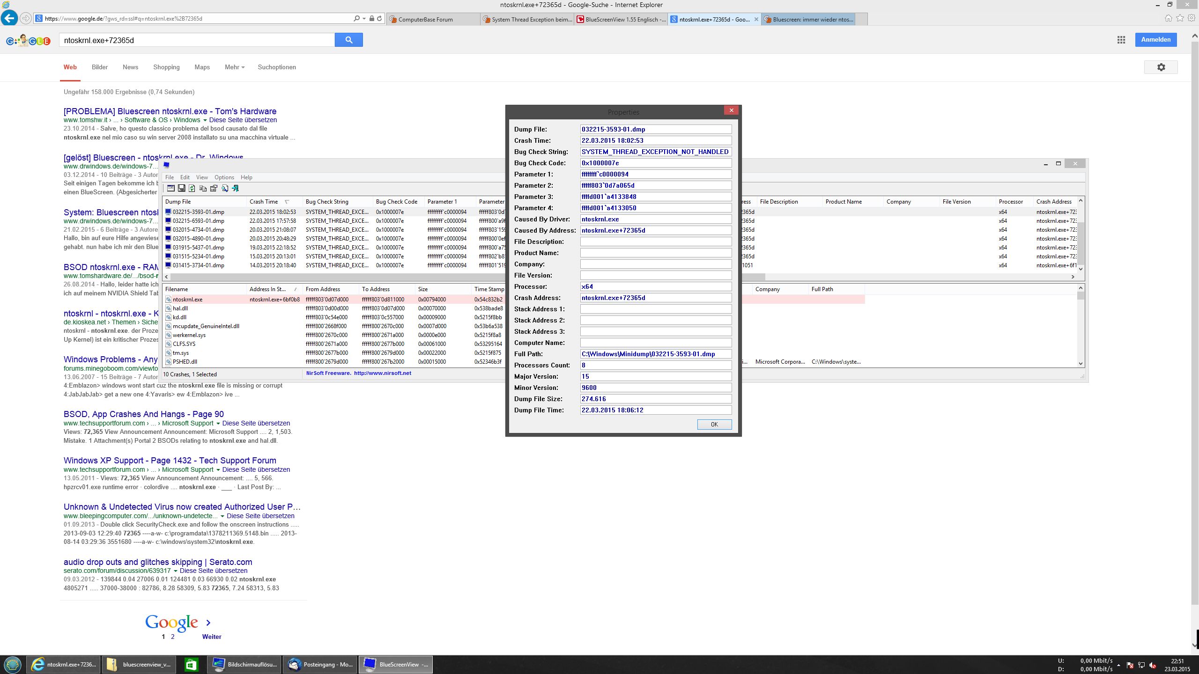Open Windows Store icon on the taskbar
Image resolution: width=1199 pixels, height=674 pixels.
(191, 664)
